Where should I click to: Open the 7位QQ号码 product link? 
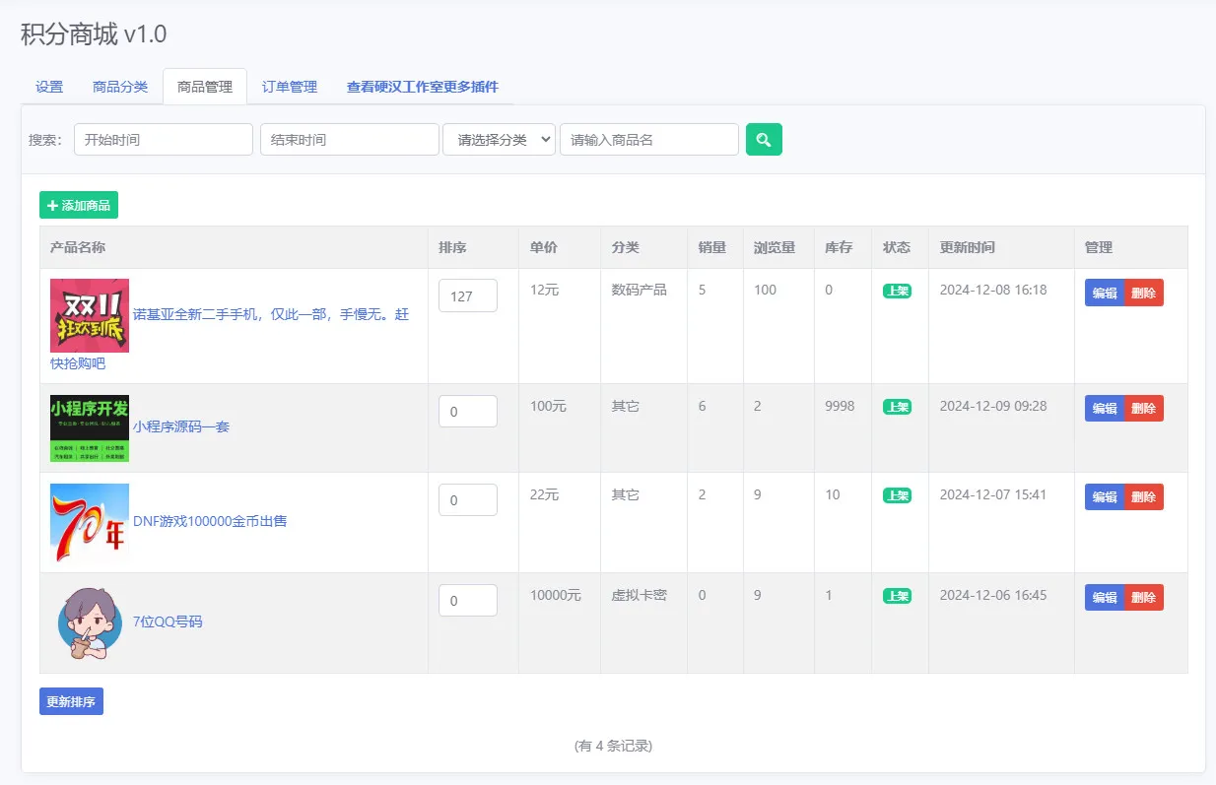tap(168, 621)
